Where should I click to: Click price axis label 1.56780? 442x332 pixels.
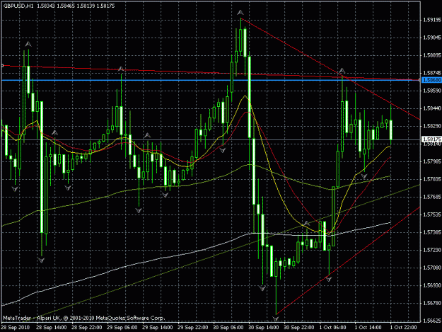[x=431, y=303]
